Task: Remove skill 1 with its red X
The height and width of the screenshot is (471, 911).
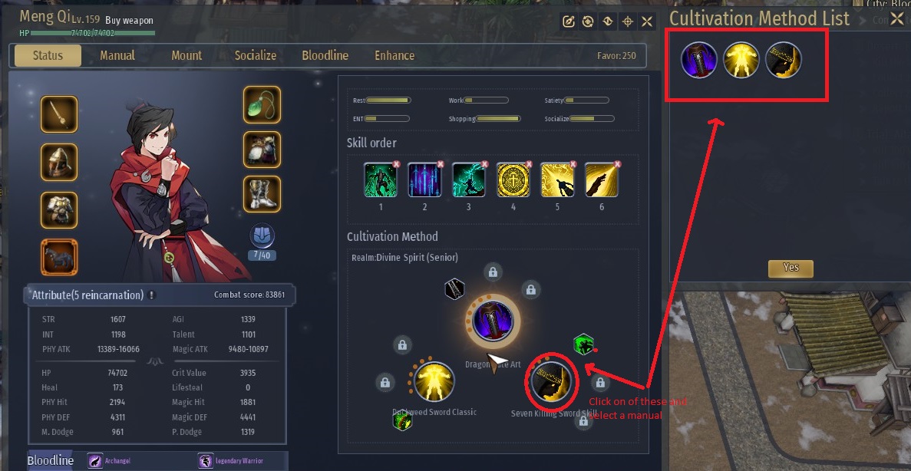Action: coord(396,164)
